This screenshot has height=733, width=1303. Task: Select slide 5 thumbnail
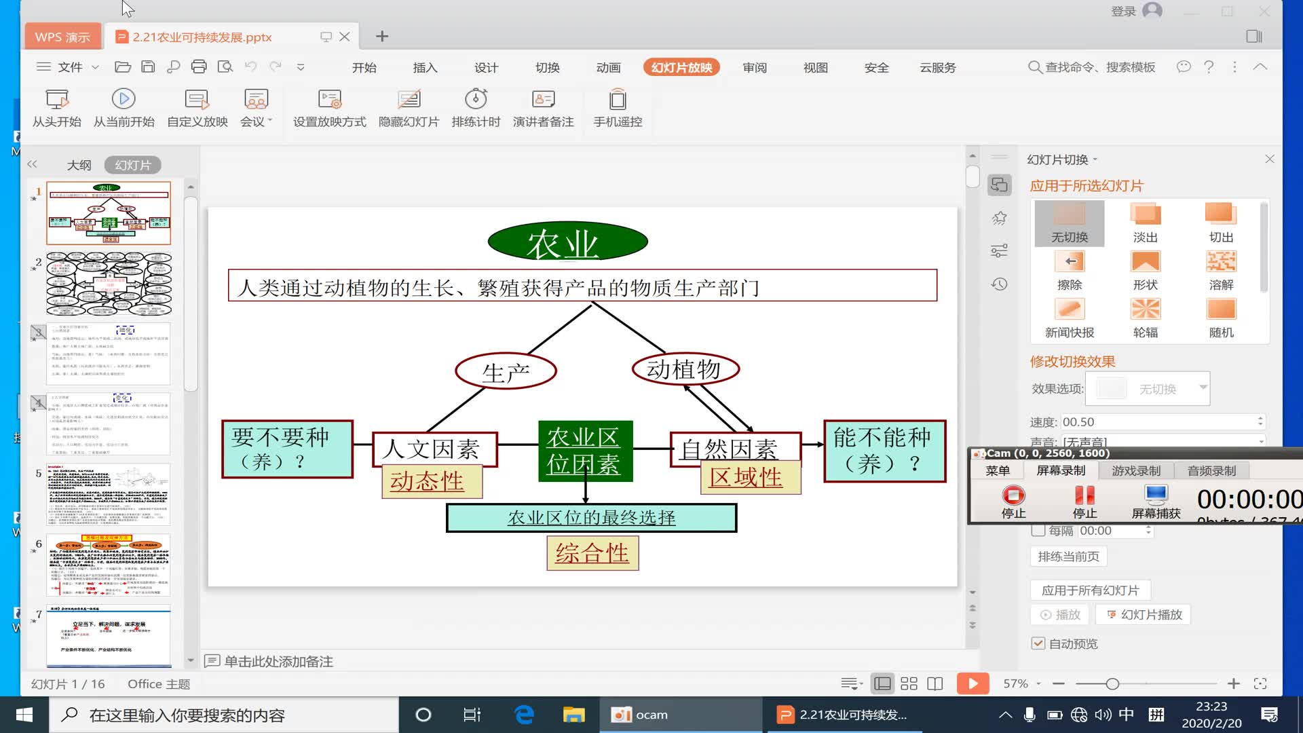coord(109,494)
